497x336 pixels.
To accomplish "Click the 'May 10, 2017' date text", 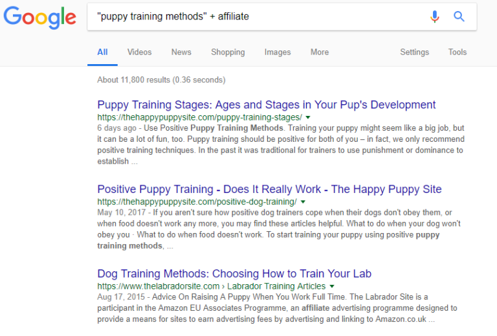I will pos(122,212).
